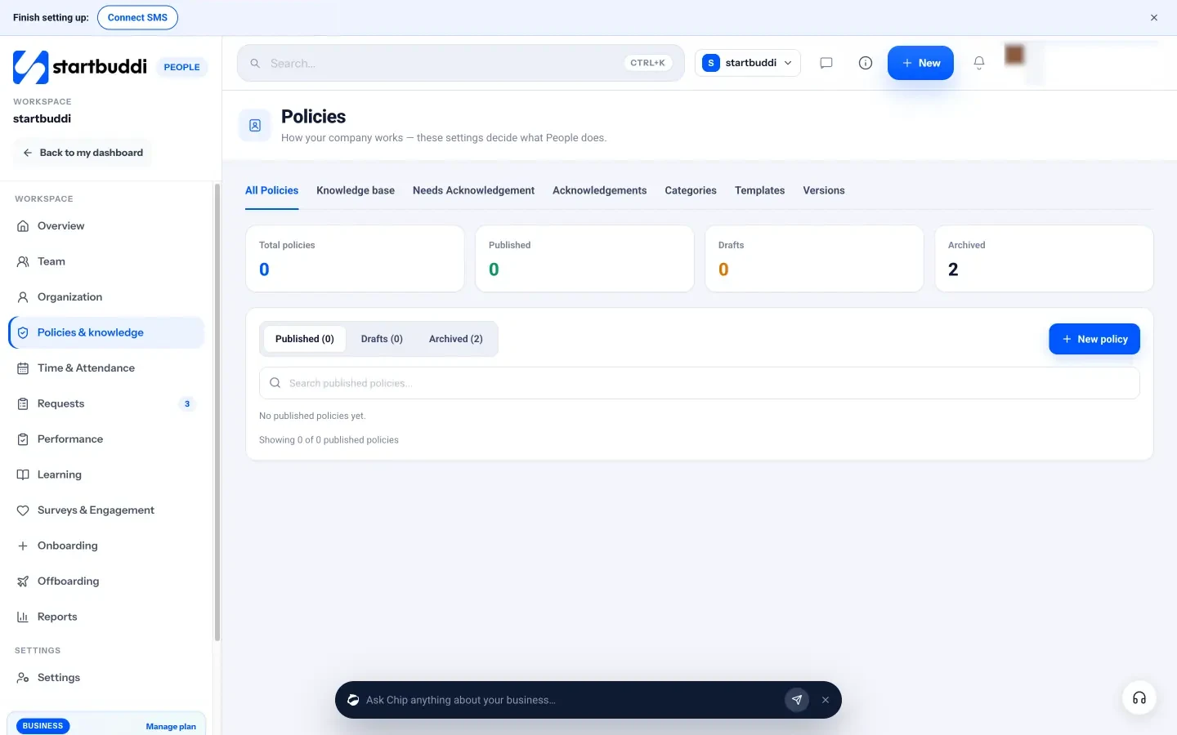Click the startbuddi logo icon
This screenshot has height=735, width=1177.
[x=30, y=67]
